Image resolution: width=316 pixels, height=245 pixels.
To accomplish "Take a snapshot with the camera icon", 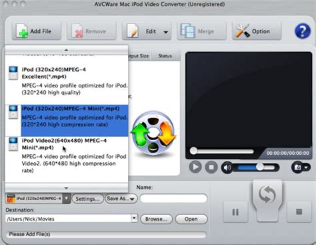I will click(x=298, y=167).
